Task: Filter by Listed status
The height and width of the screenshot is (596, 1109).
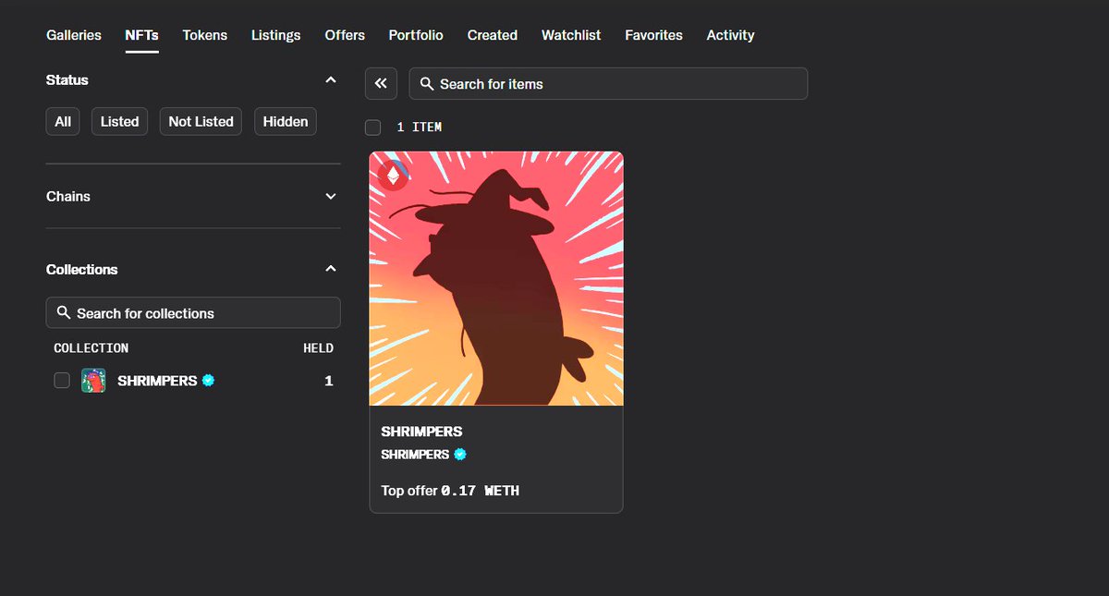Action: tap(120, 121)
